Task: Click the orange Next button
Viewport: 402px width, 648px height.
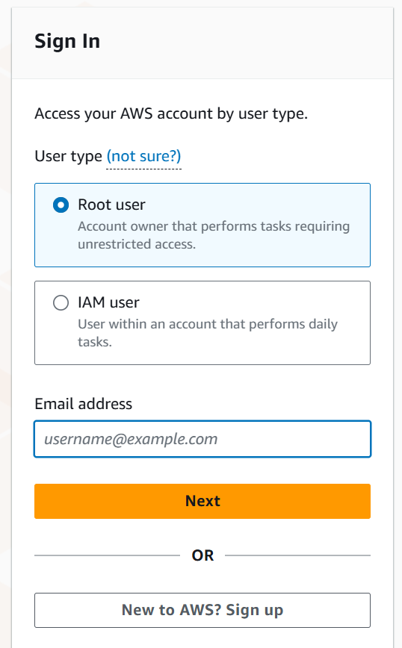Action: [x=202, y=501]
